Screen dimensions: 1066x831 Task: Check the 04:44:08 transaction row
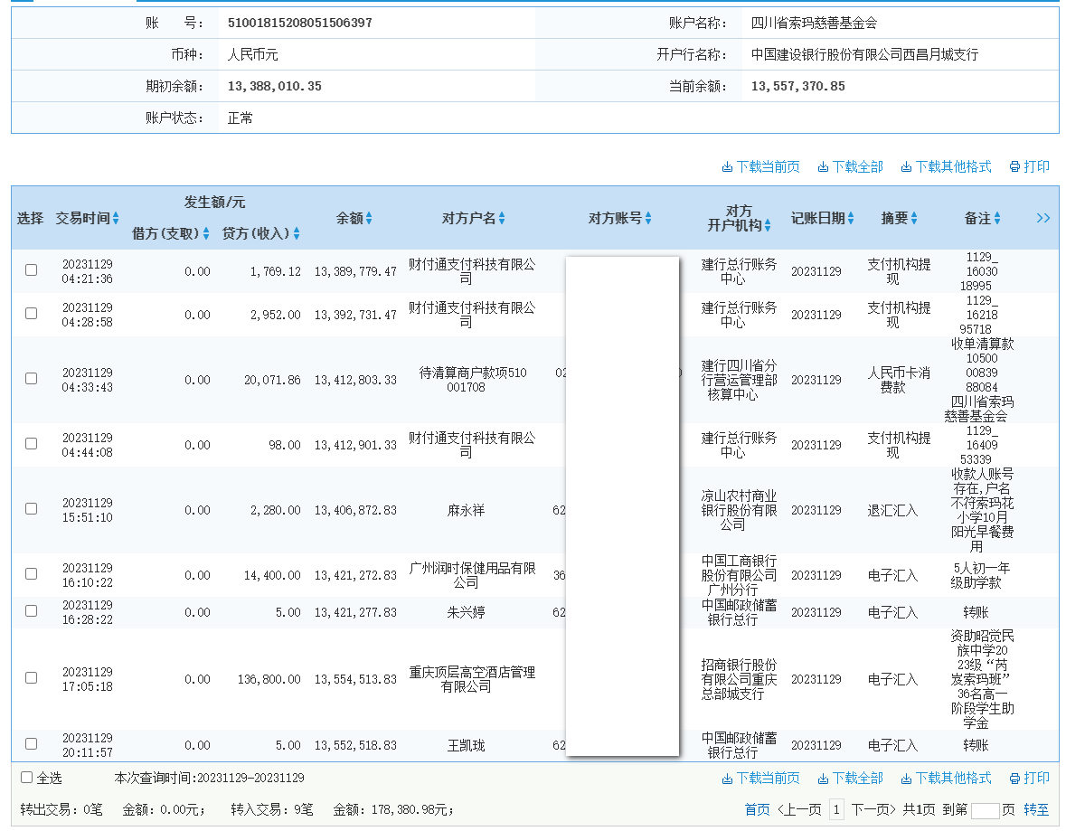click(32, 443)
